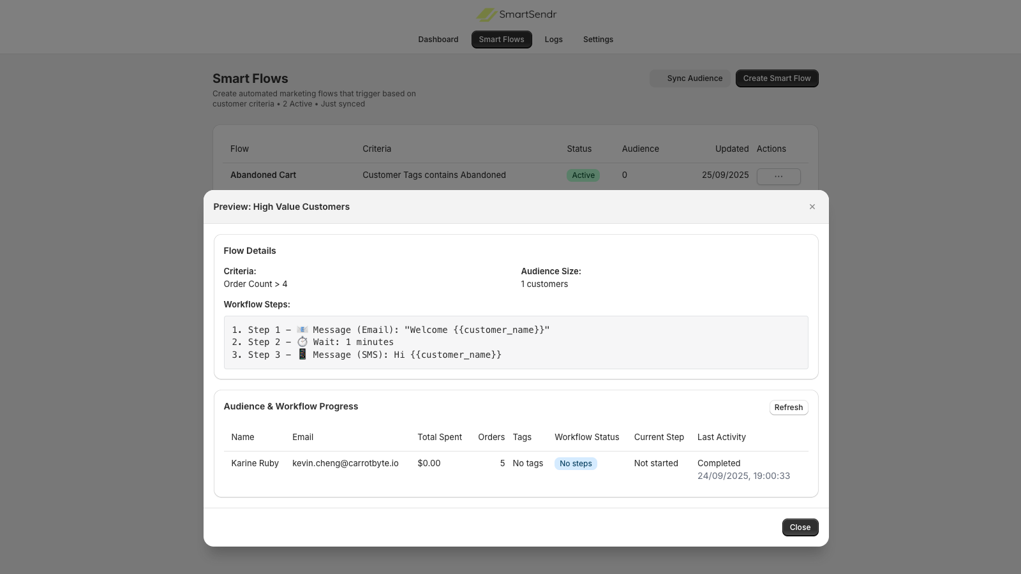Click the Flow column header in background table
The height and width of the screenshot is (574, 1021).
[x=239, y=149]
